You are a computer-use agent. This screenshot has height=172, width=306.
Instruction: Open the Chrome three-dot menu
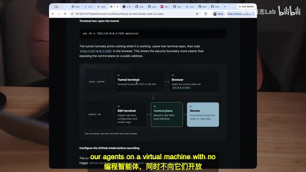tap(253, 14)
